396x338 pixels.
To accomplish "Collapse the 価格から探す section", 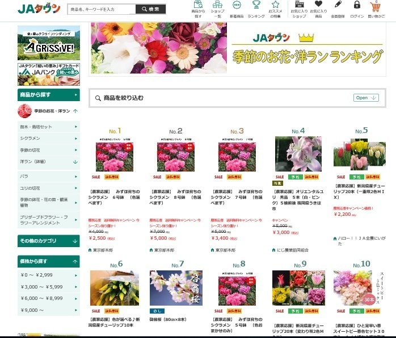I will (x=49, y=261).
